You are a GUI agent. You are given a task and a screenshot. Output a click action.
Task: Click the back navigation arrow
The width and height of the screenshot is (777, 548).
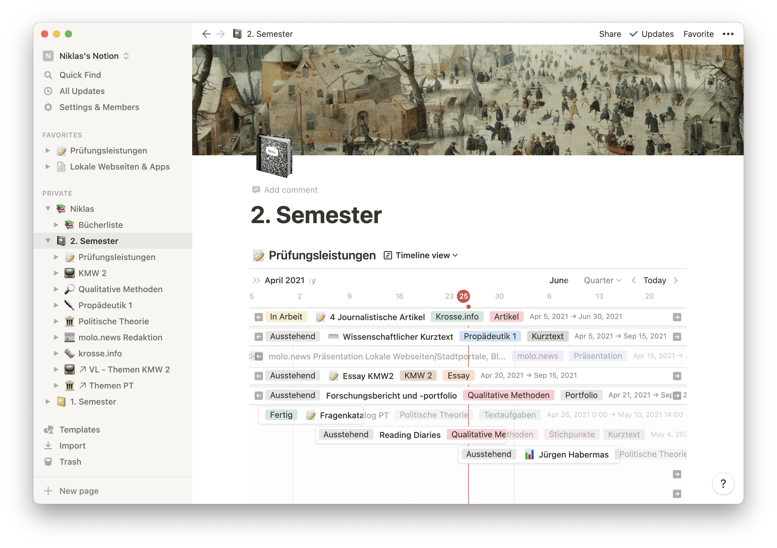point(206,34)
